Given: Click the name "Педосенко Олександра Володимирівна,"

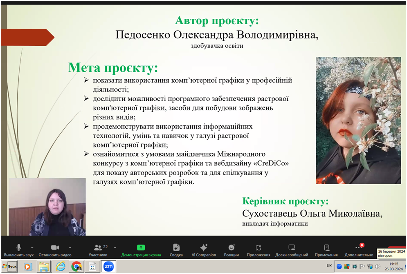Looking at the screenshot, I should pos(217,35).
